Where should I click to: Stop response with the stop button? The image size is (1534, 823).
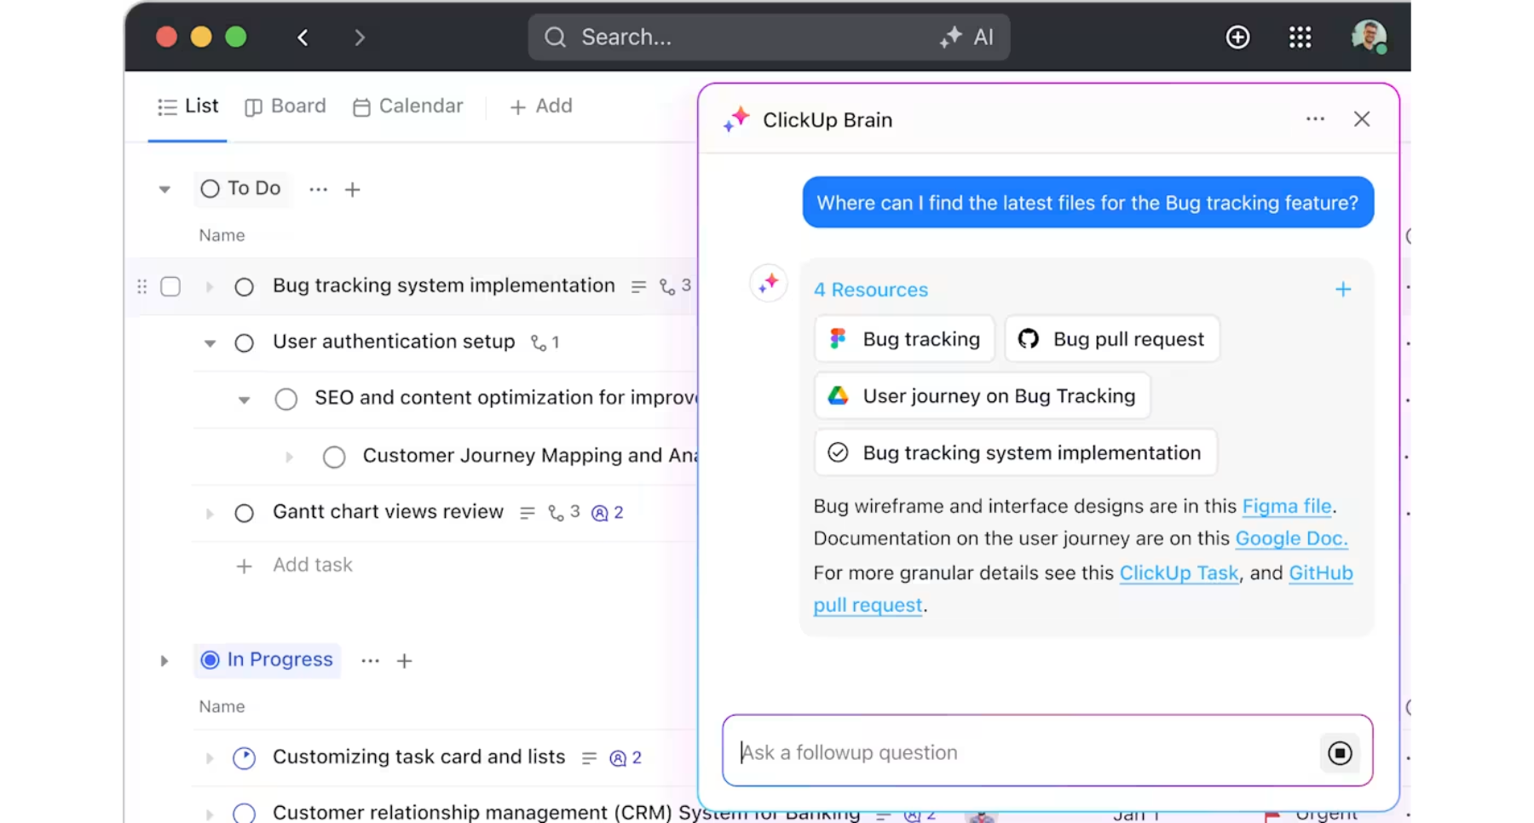(1340, 753)
